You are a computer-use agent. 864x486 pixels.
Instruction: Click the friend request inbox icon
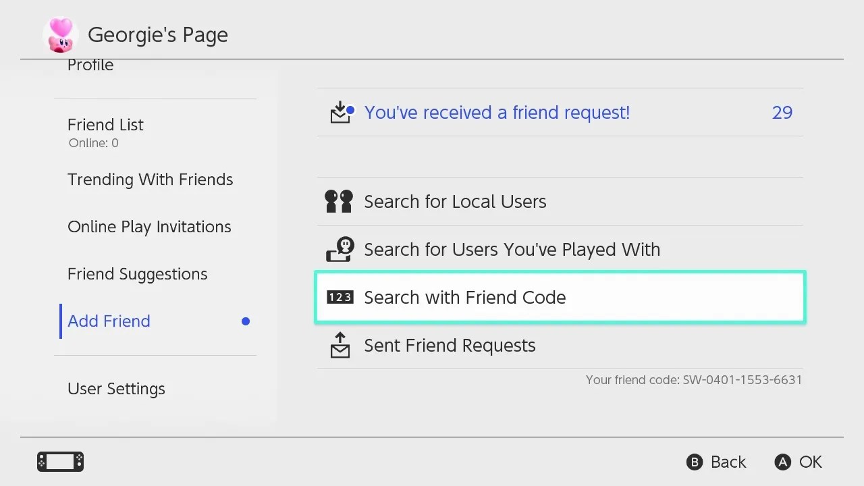pos(340,112)
